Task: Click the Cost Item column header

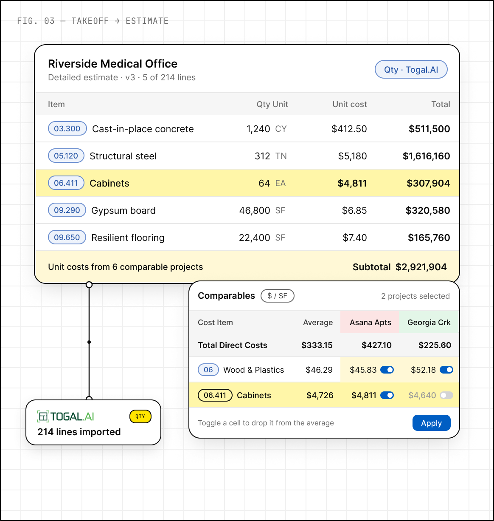Action: (x=215, y=323)
